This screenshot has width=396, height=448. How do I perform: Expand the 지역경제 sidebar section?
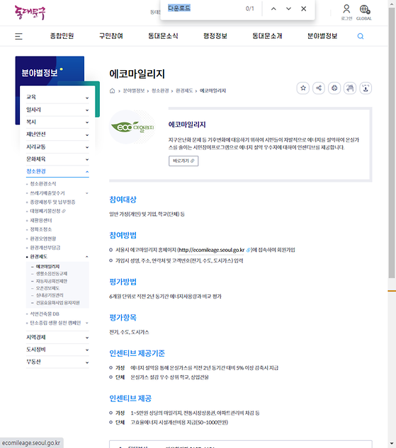coord(57,338)
